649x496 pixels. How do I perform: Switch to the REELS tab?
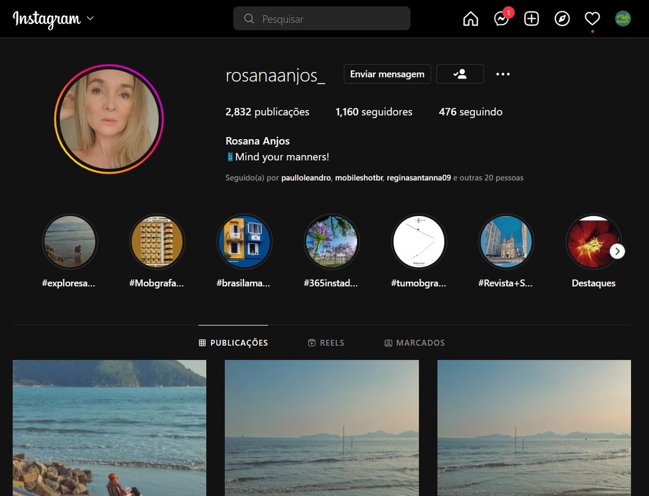point(326,342)
